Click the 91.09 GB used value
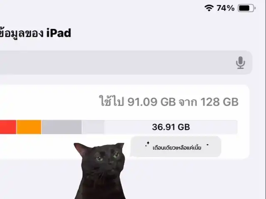The image size is (266, 199). [151, 102]
